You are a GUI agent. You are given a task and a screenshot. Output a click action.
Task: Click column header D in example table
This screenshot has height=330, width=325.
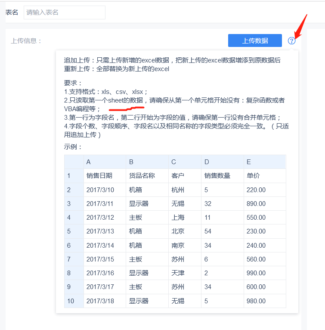(223, 162)
